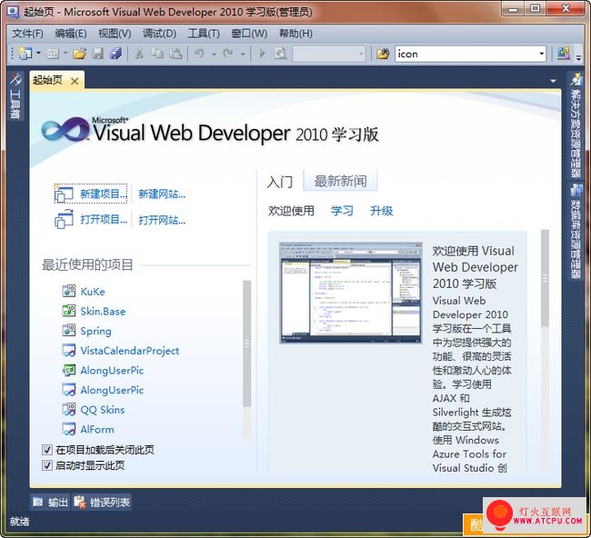This screenshot has width=591, height=538.
Task: Open the 解决方案资源管理器 side panel tab
Action: point(576,125)
